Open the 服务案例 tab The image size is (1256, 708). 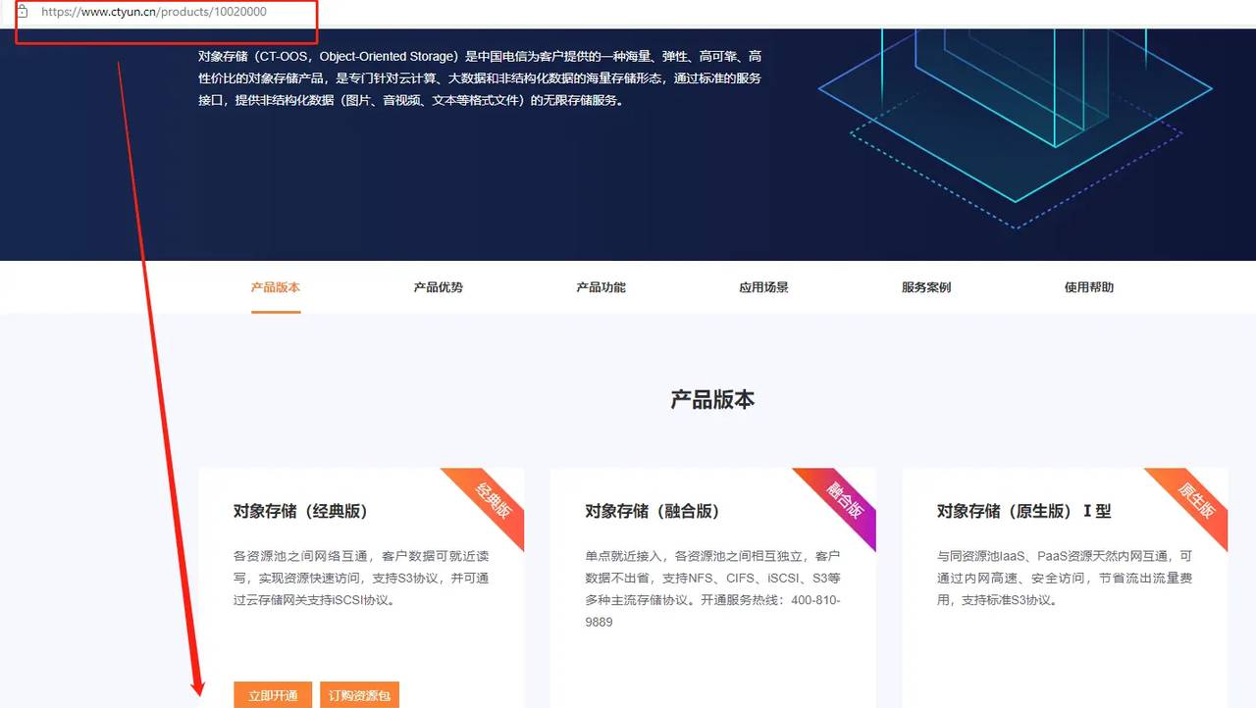point(924,286)
